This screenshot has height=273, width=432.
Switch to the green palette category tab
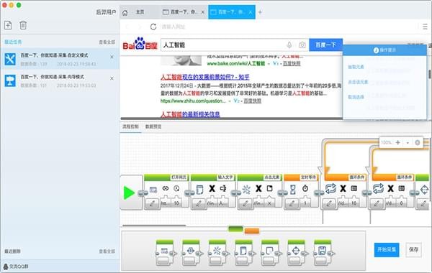click(235, 228)
